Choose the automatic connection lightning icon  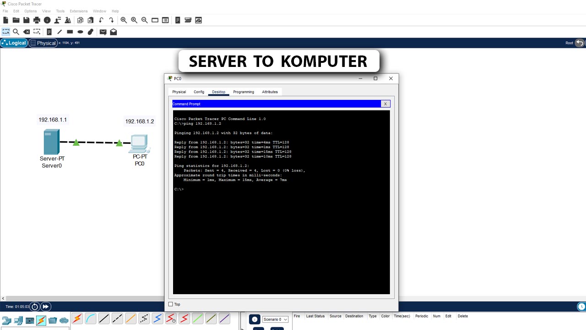[77, 318]
